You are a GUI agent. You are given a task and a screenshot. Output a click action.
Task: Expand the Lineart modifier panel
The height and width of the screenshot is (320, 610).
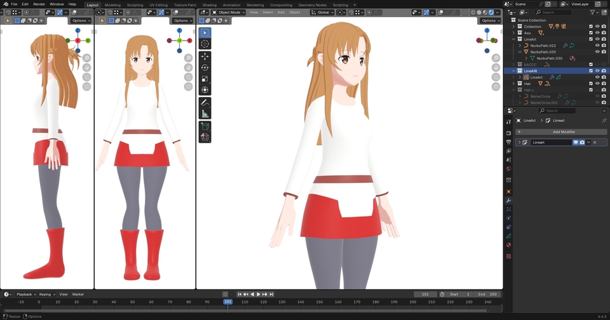520,142
